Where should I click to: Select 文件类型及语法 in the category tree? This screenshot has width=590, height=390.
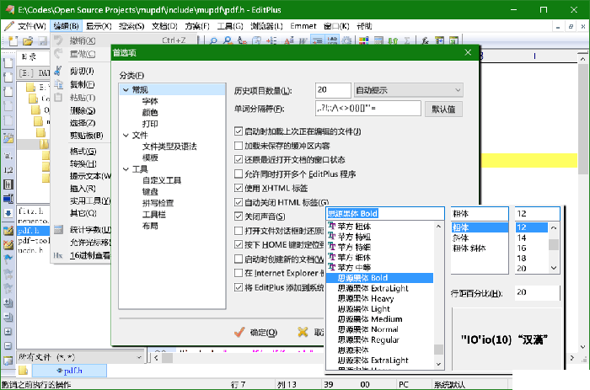(169, 147)
